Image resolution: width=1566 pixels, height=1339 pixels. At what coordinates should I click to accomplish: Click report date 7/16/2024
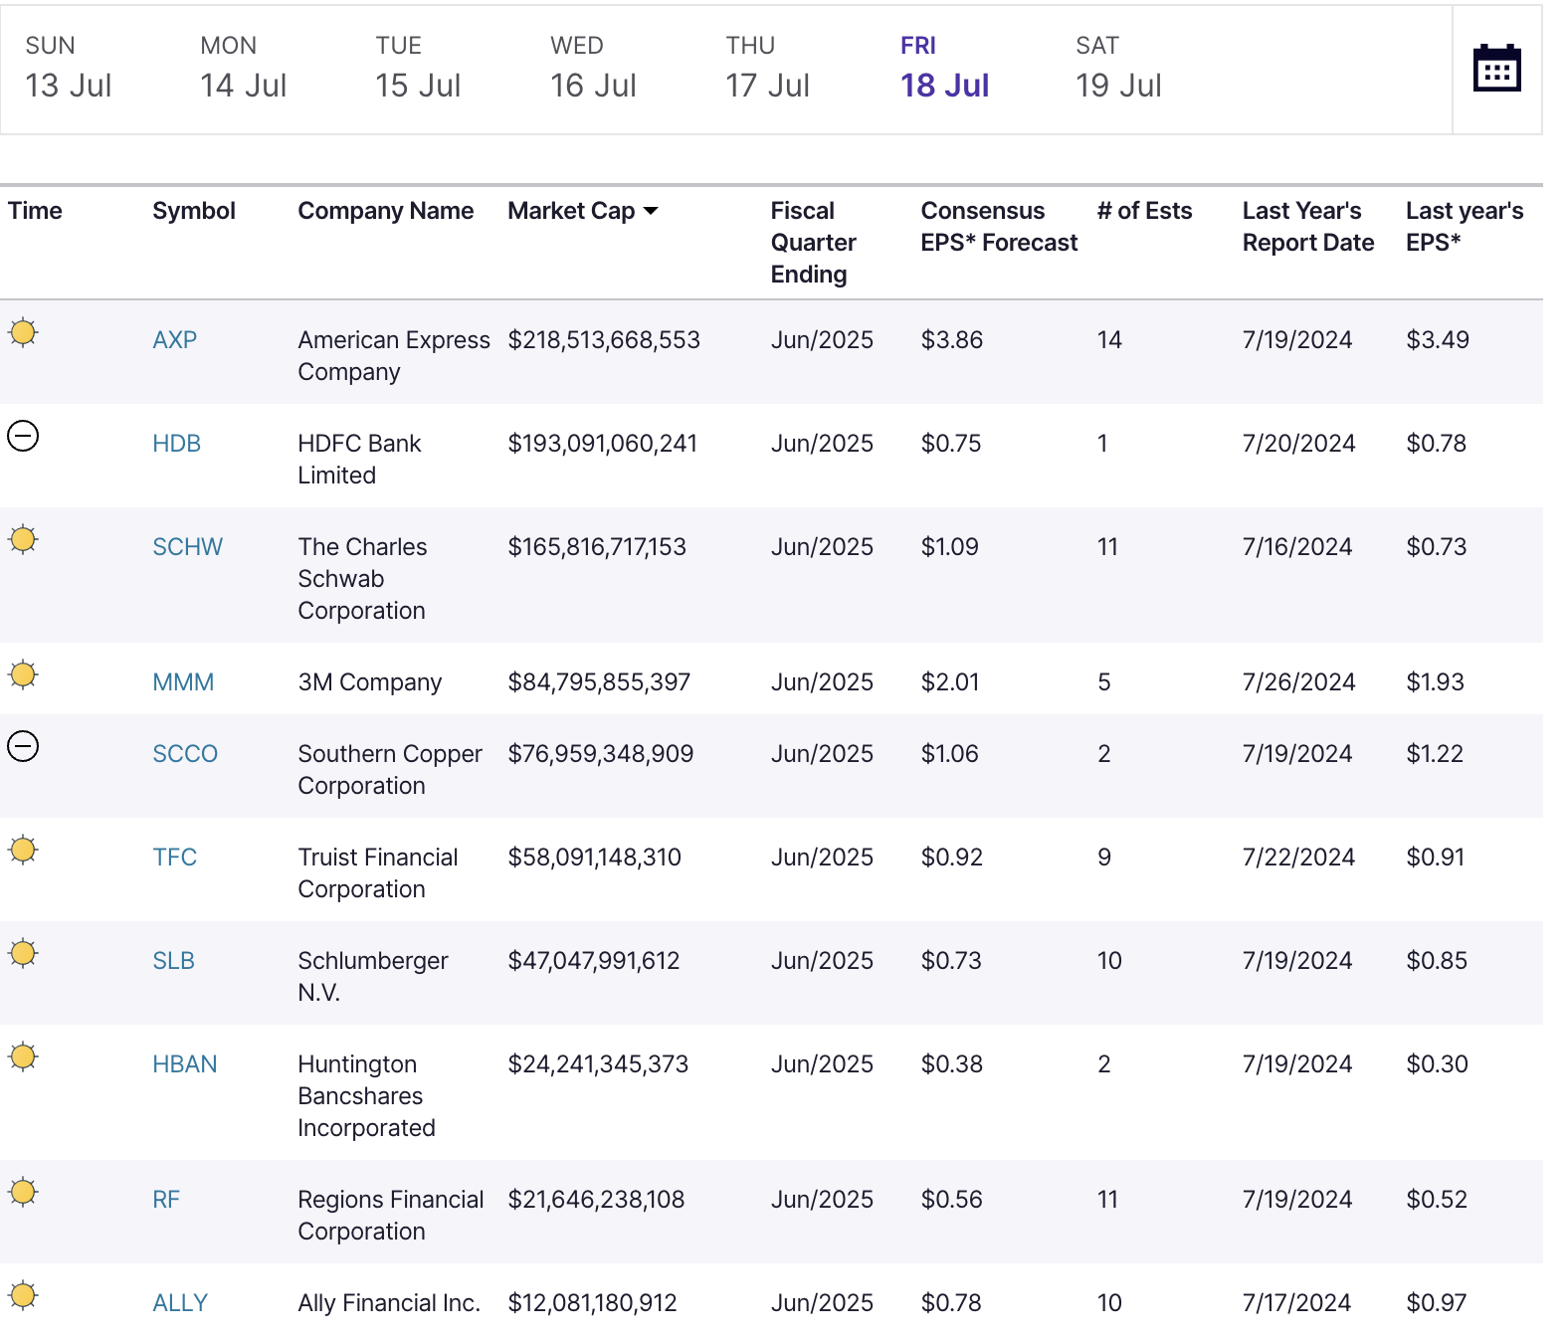pyautogui.click(x=1297, y=547)
